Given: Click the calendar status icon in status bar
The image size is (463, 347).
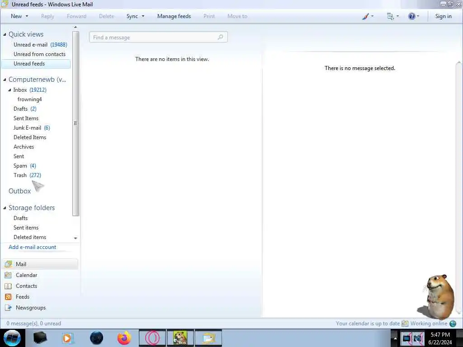Looking at the screenshot, I should click(x=405, y=324).
